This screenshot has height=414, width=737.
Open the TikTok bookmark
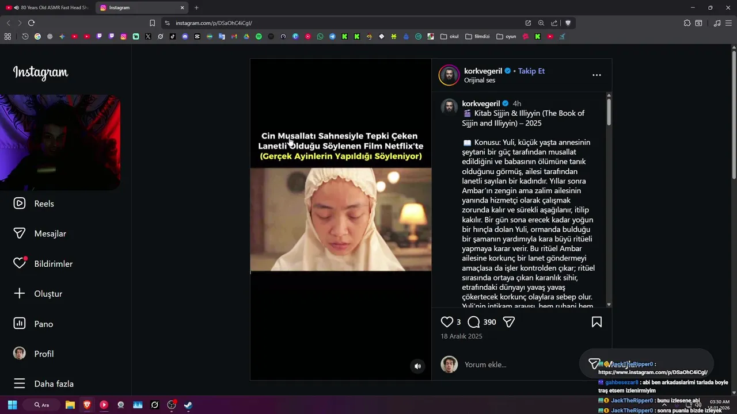173,36
